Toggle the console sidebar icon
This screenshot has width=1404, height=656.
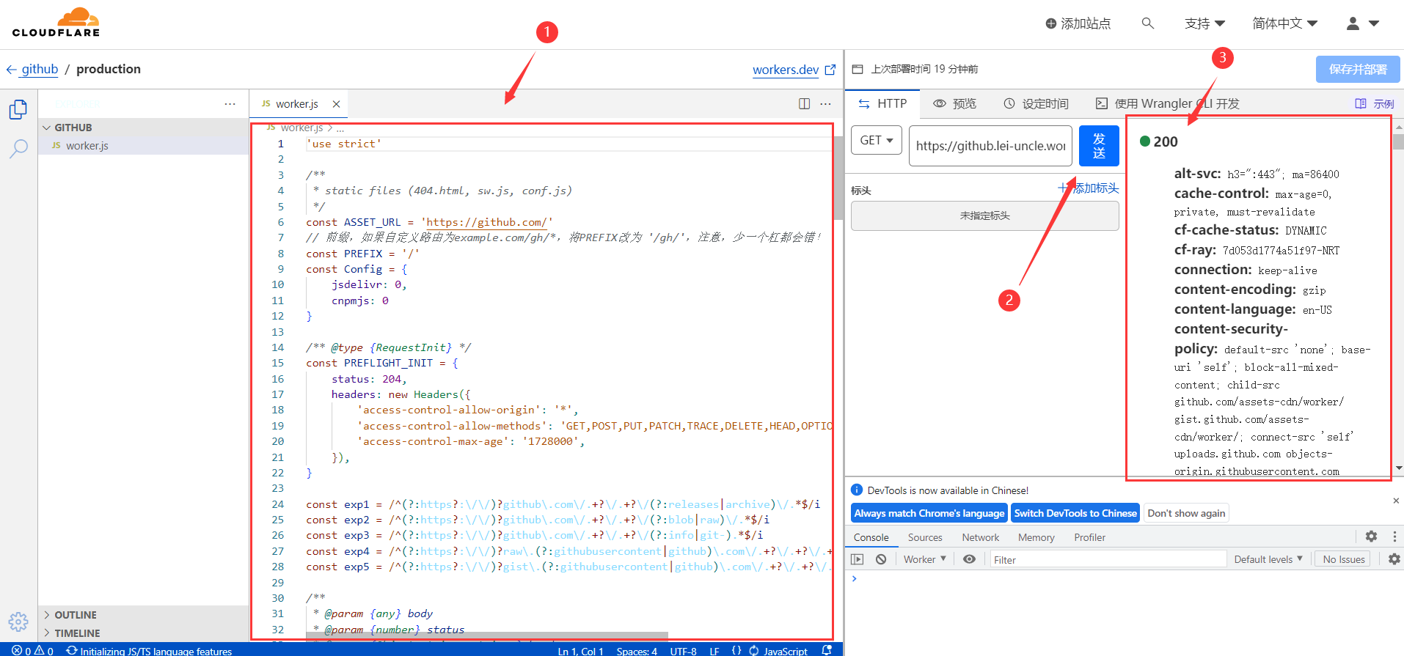[x=858, y=559]
